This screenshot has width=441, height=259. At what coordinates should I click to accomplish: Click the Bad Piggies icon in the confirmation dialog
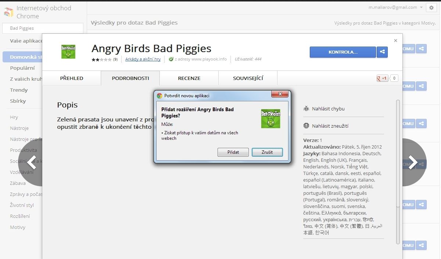270,118
